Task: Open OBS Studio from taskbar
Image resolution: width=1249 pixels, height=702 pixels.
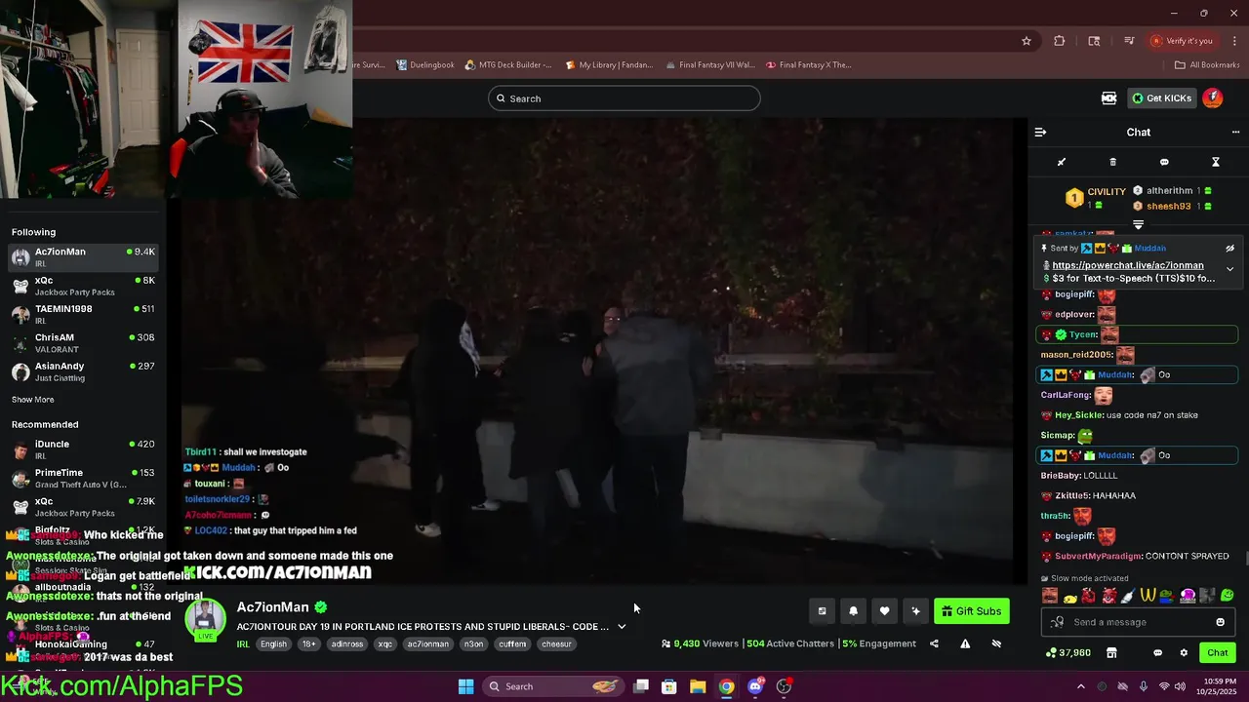Action: point(784,686)
